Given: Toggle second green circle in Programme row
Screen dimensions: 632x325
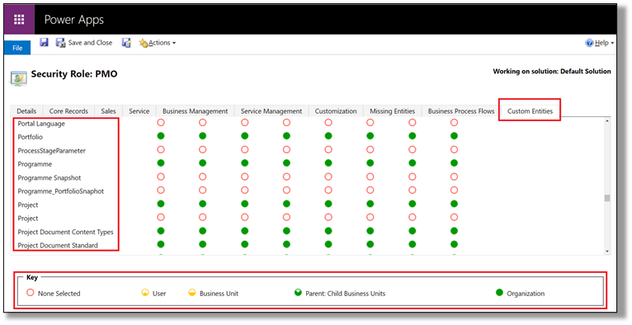Looking at the screenshot, I should tap(203, 163).
